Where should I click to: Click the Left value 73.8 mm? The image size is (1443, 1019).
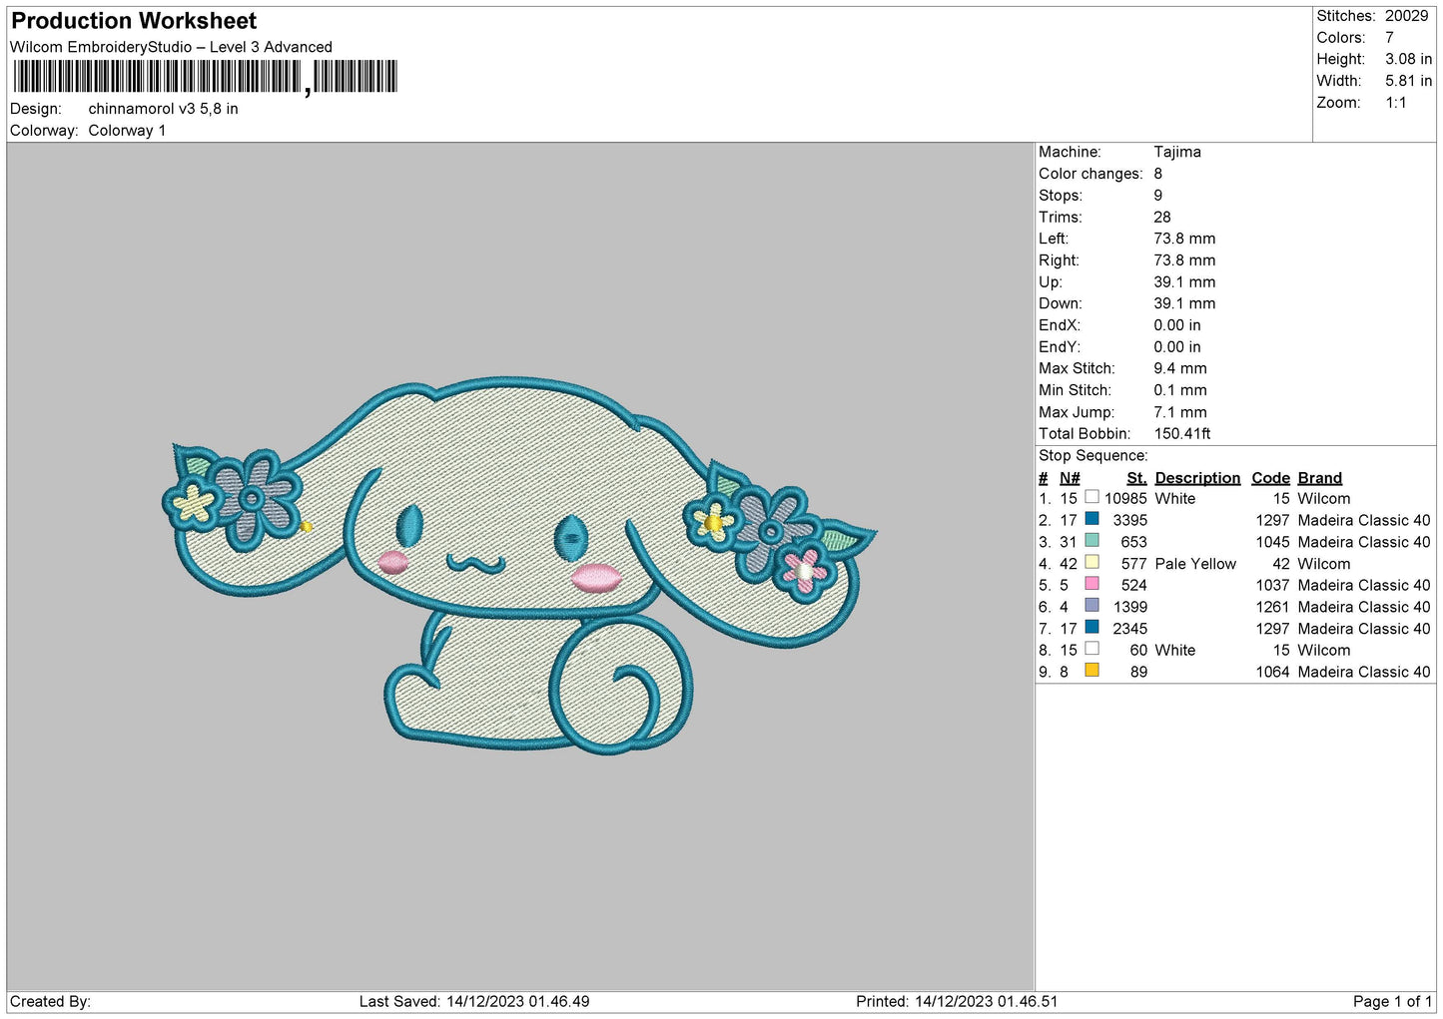point(1184,239)
